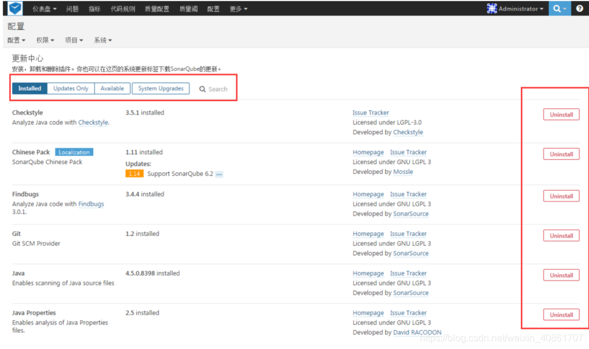
Task: Click the SonarQube logo icon
Action: (15, 8)
